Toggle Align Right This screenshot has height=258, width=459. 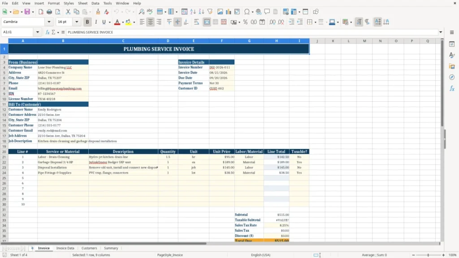click(159, 22)
